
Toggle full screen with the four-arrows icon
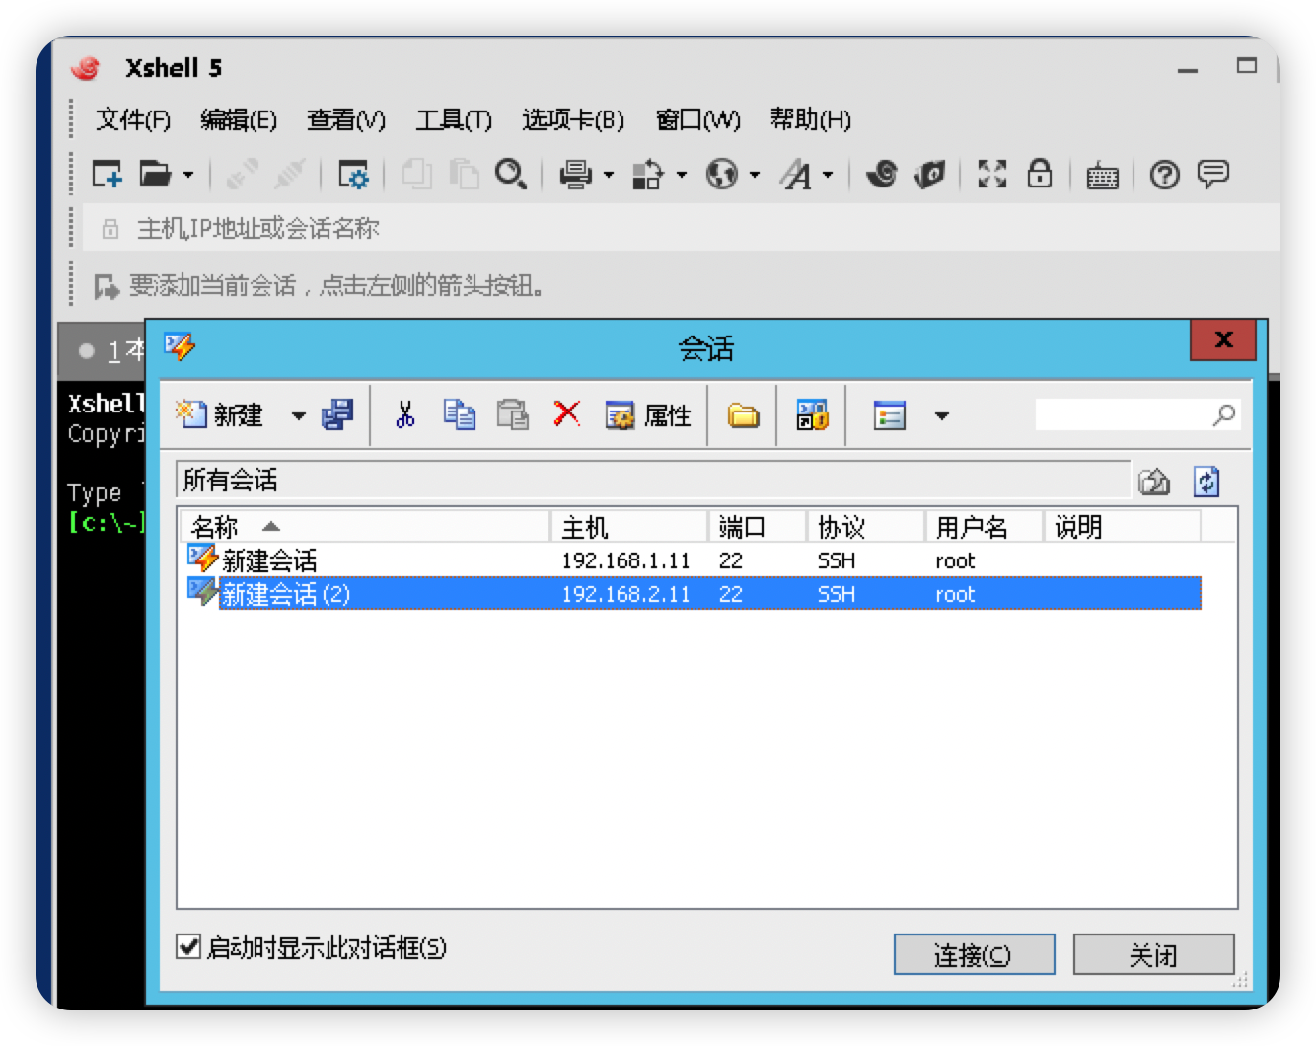pyautogui.click(x=991, y=175)
